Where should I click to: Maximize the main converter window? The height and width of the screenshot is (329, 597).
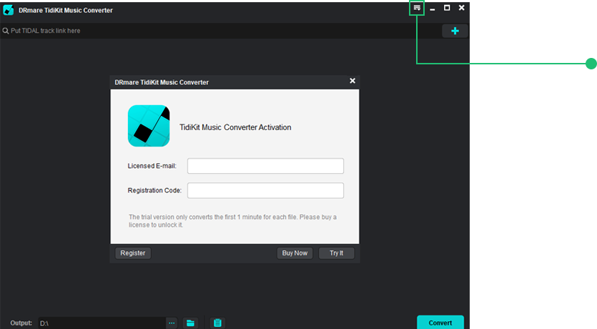click(447, 8)
